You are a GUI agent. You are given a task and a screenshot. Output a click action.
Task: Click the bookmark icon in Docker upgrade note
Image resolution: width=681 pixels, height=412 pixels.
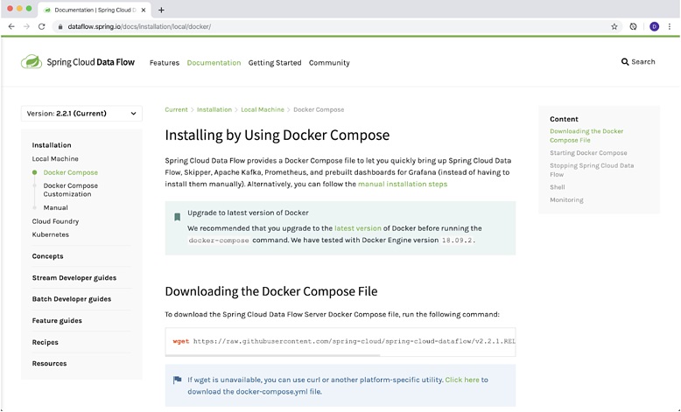177,217
